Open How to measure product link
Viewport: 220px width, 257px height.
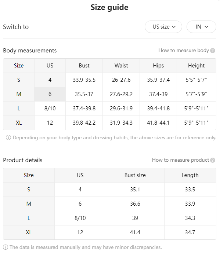180,160
